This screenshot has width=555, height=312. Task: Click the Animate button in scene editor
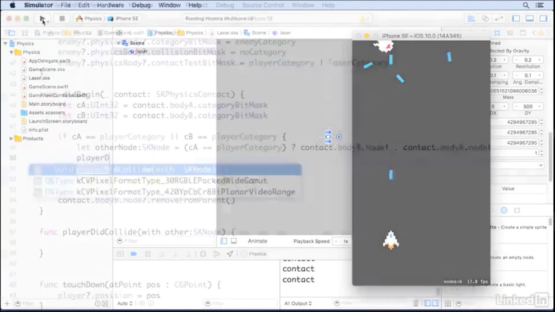258,241
